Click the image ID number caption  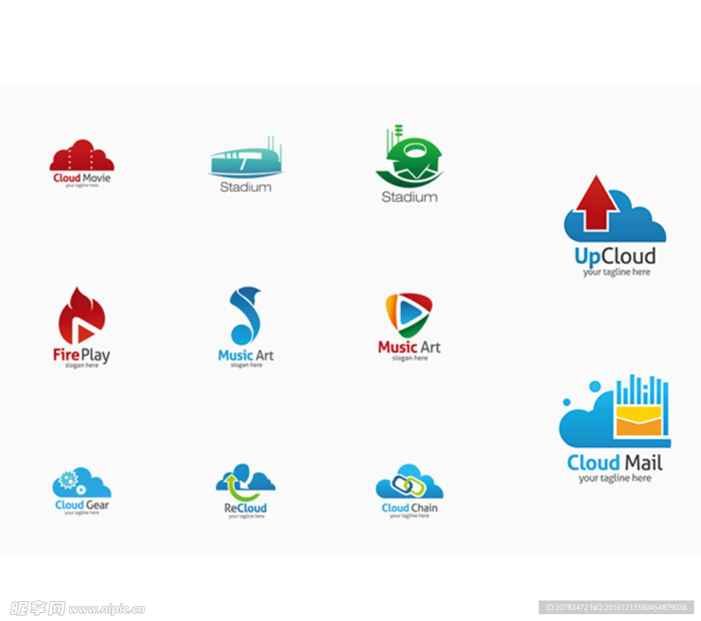pos(617,607)
